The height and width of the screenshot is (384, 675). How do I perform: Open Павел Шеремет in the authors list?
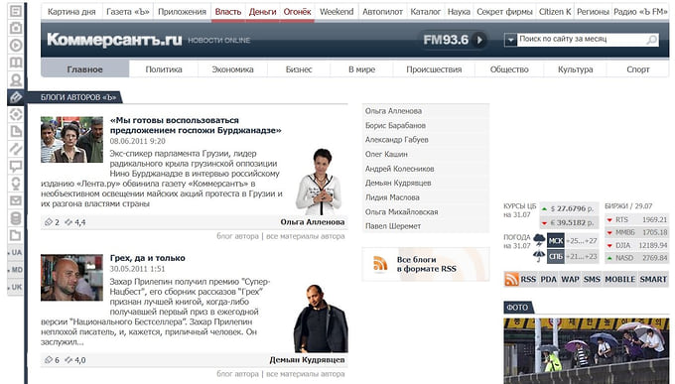(x=393, y=226)
